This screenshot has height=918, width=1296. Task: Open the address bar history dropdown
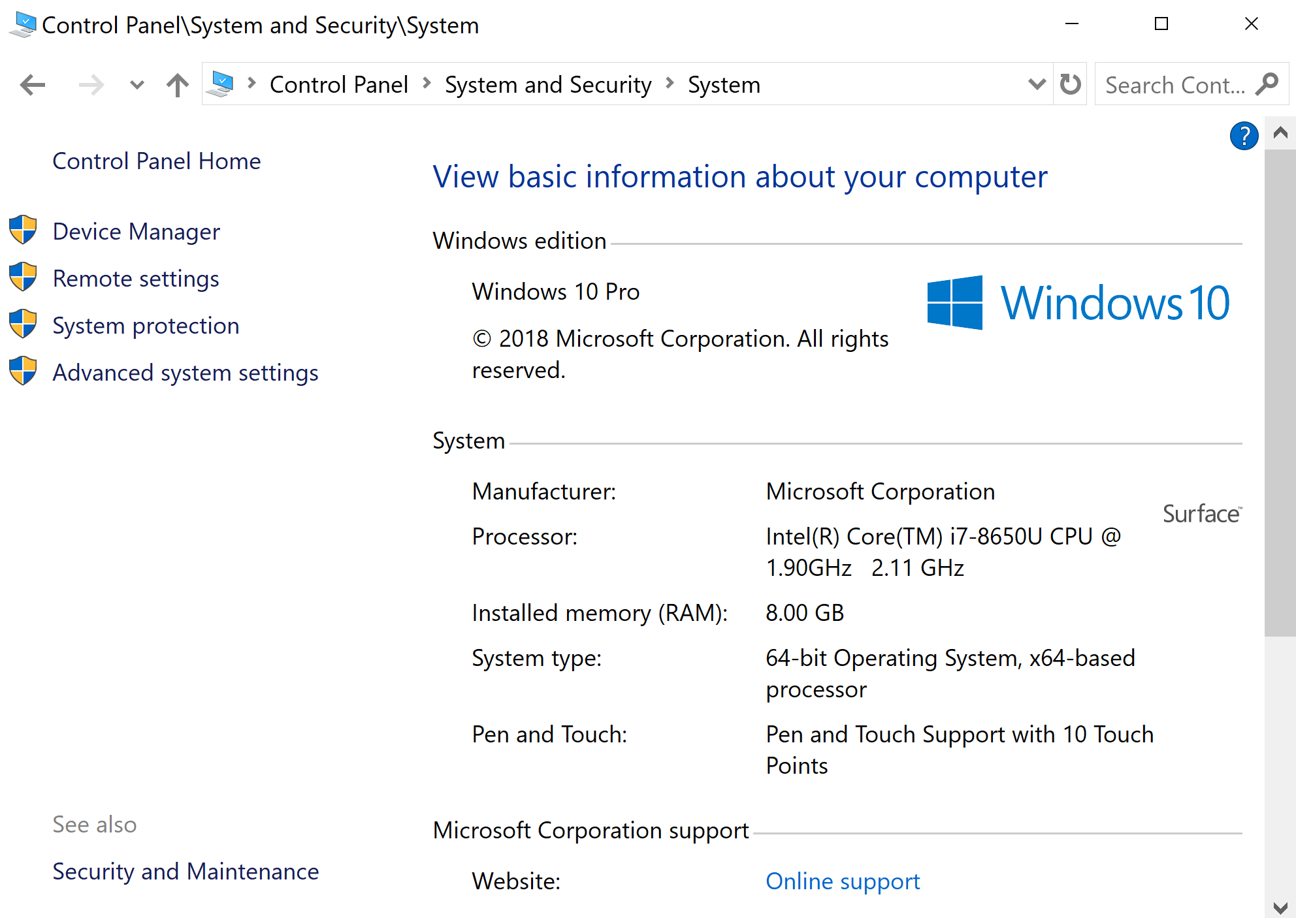coord(1037,84)
